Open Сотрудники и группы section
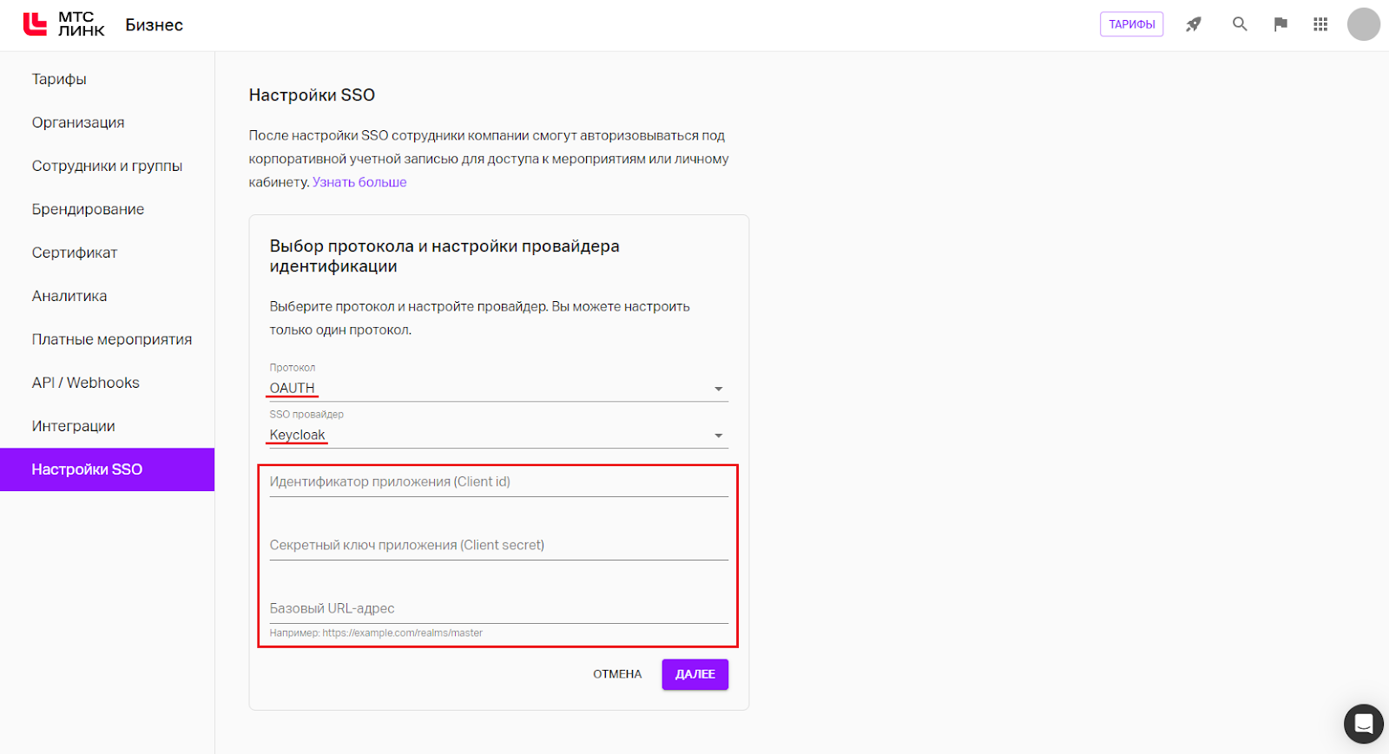This screenshot has width=1389, height=754. 107,166
